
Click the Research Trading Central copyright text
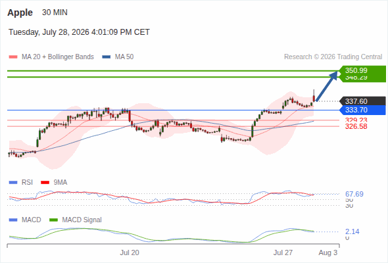click(333, 57)
